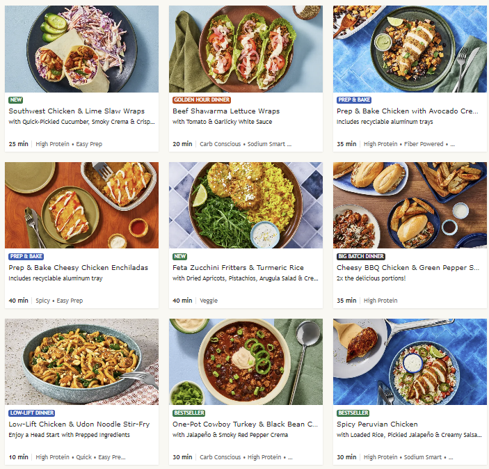Open the Cheesy Chicken Enchiladas picture
This screenshot has width=489, height=469.
click(81, 205)
